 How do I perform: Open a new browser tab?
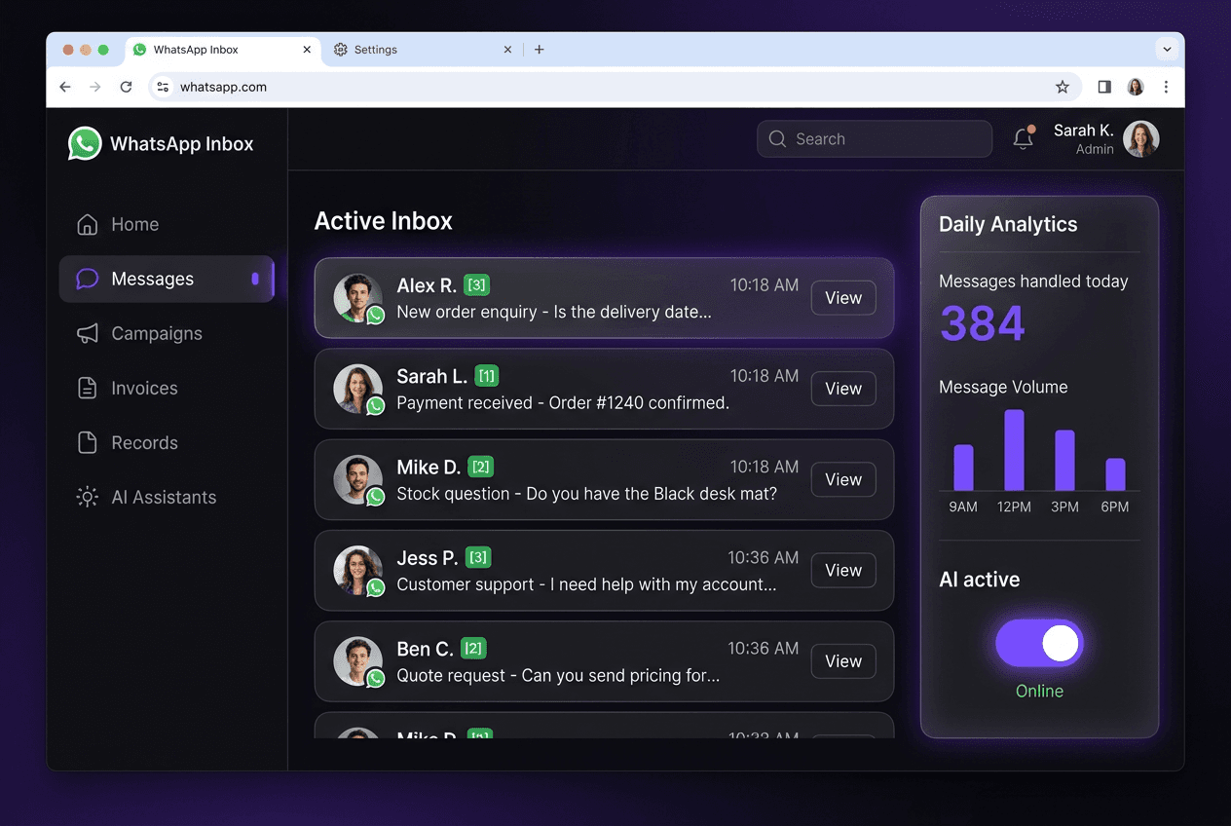coord(540,50)
